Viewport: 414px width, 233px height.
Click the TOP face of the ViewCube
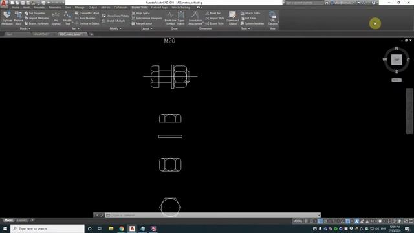pos(397,60)
